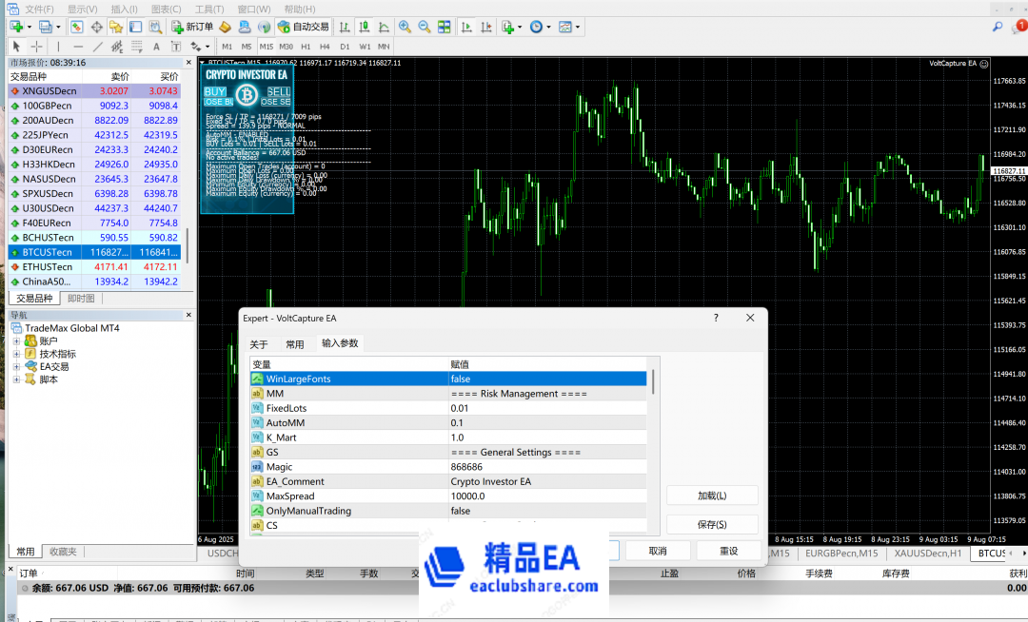This screenshot has height=622, width=1028.
Task: Open the indicators list dropdown arrow
Action: [519, 27]
